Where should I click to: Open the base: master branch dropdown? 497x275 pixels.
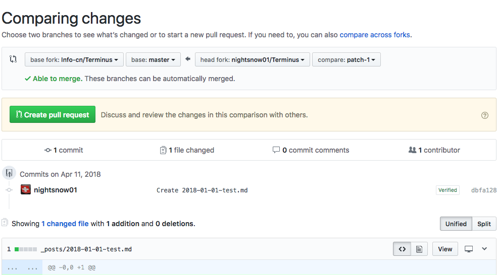[153, 59]
